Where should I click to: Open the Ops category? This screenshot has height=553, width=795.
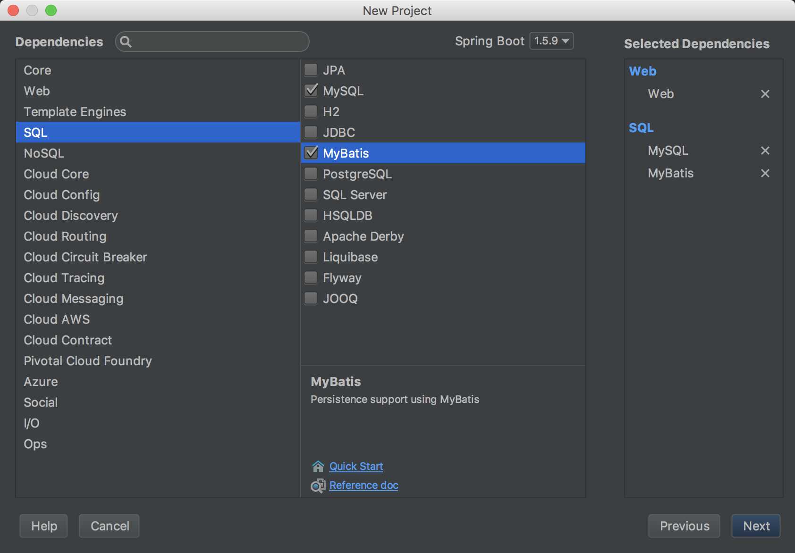point(158,444)
